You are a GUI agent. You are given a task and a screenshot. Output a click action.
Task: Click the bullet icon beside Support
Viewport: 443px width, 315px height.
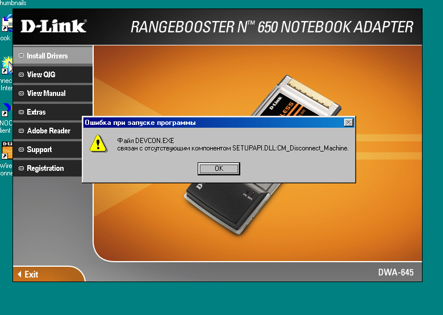click(21, 149)
